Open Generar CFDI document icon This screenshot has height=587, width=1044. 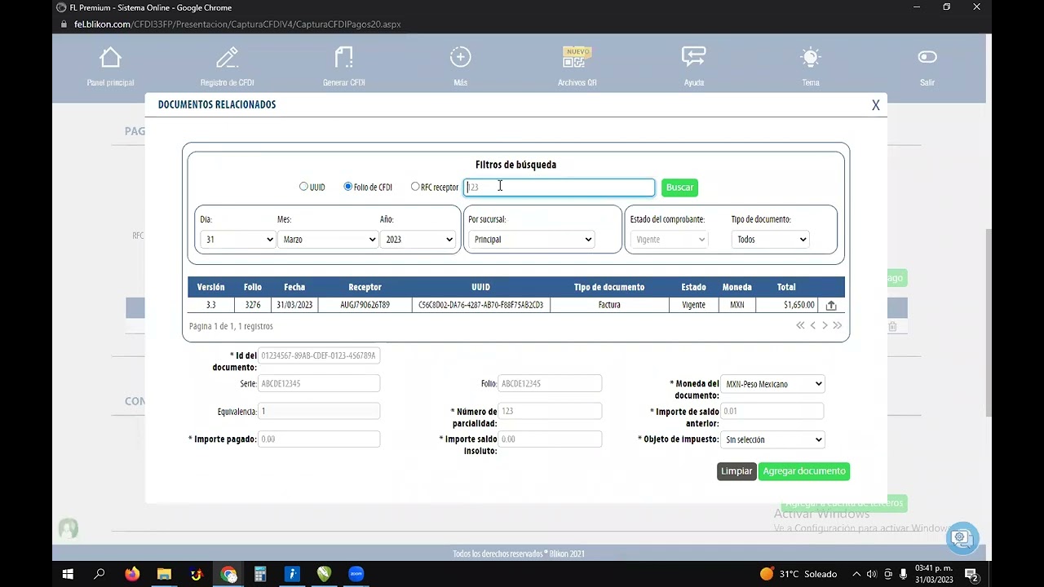tap(343, 58)
